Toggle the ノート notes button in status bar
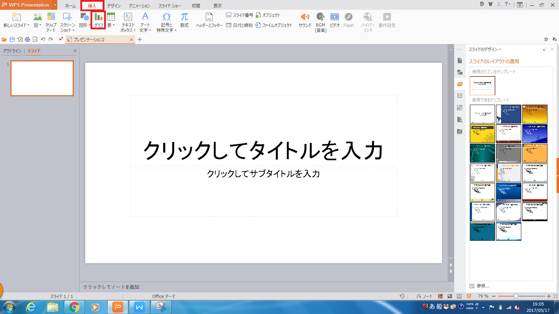This screenshot has width=559, height=314. coord(424,296)
